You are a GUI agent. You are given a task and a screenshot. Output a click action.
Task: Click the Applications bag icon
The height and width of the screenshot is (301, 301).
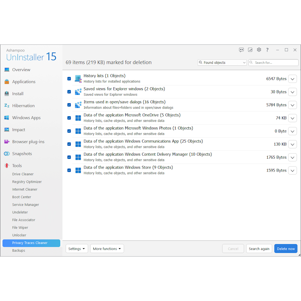pyautogui.click(x=7, y=82)
